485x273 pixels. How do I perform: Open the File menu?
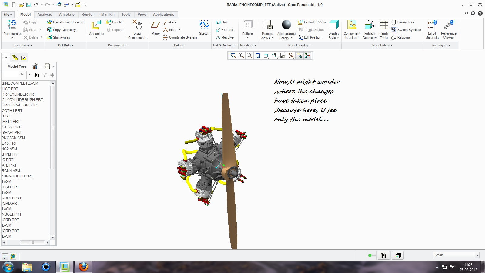(8, 15)
